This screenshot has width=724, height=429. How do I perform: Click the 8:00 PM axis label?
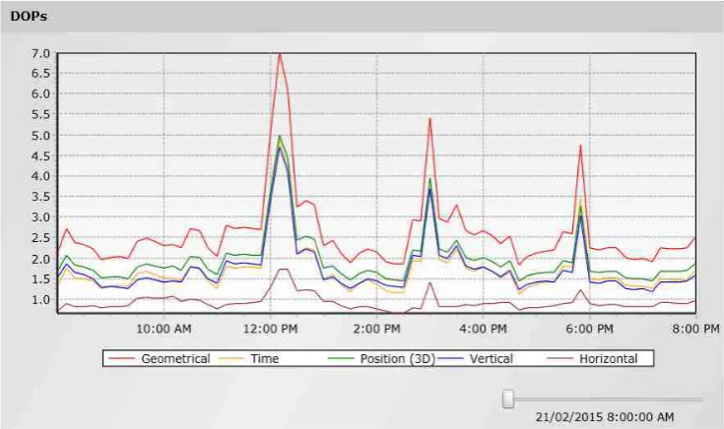[695, 329]
